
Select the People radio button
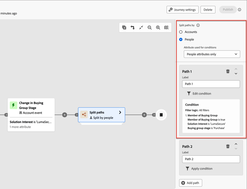pyautogui.click(x=181, y=40)
